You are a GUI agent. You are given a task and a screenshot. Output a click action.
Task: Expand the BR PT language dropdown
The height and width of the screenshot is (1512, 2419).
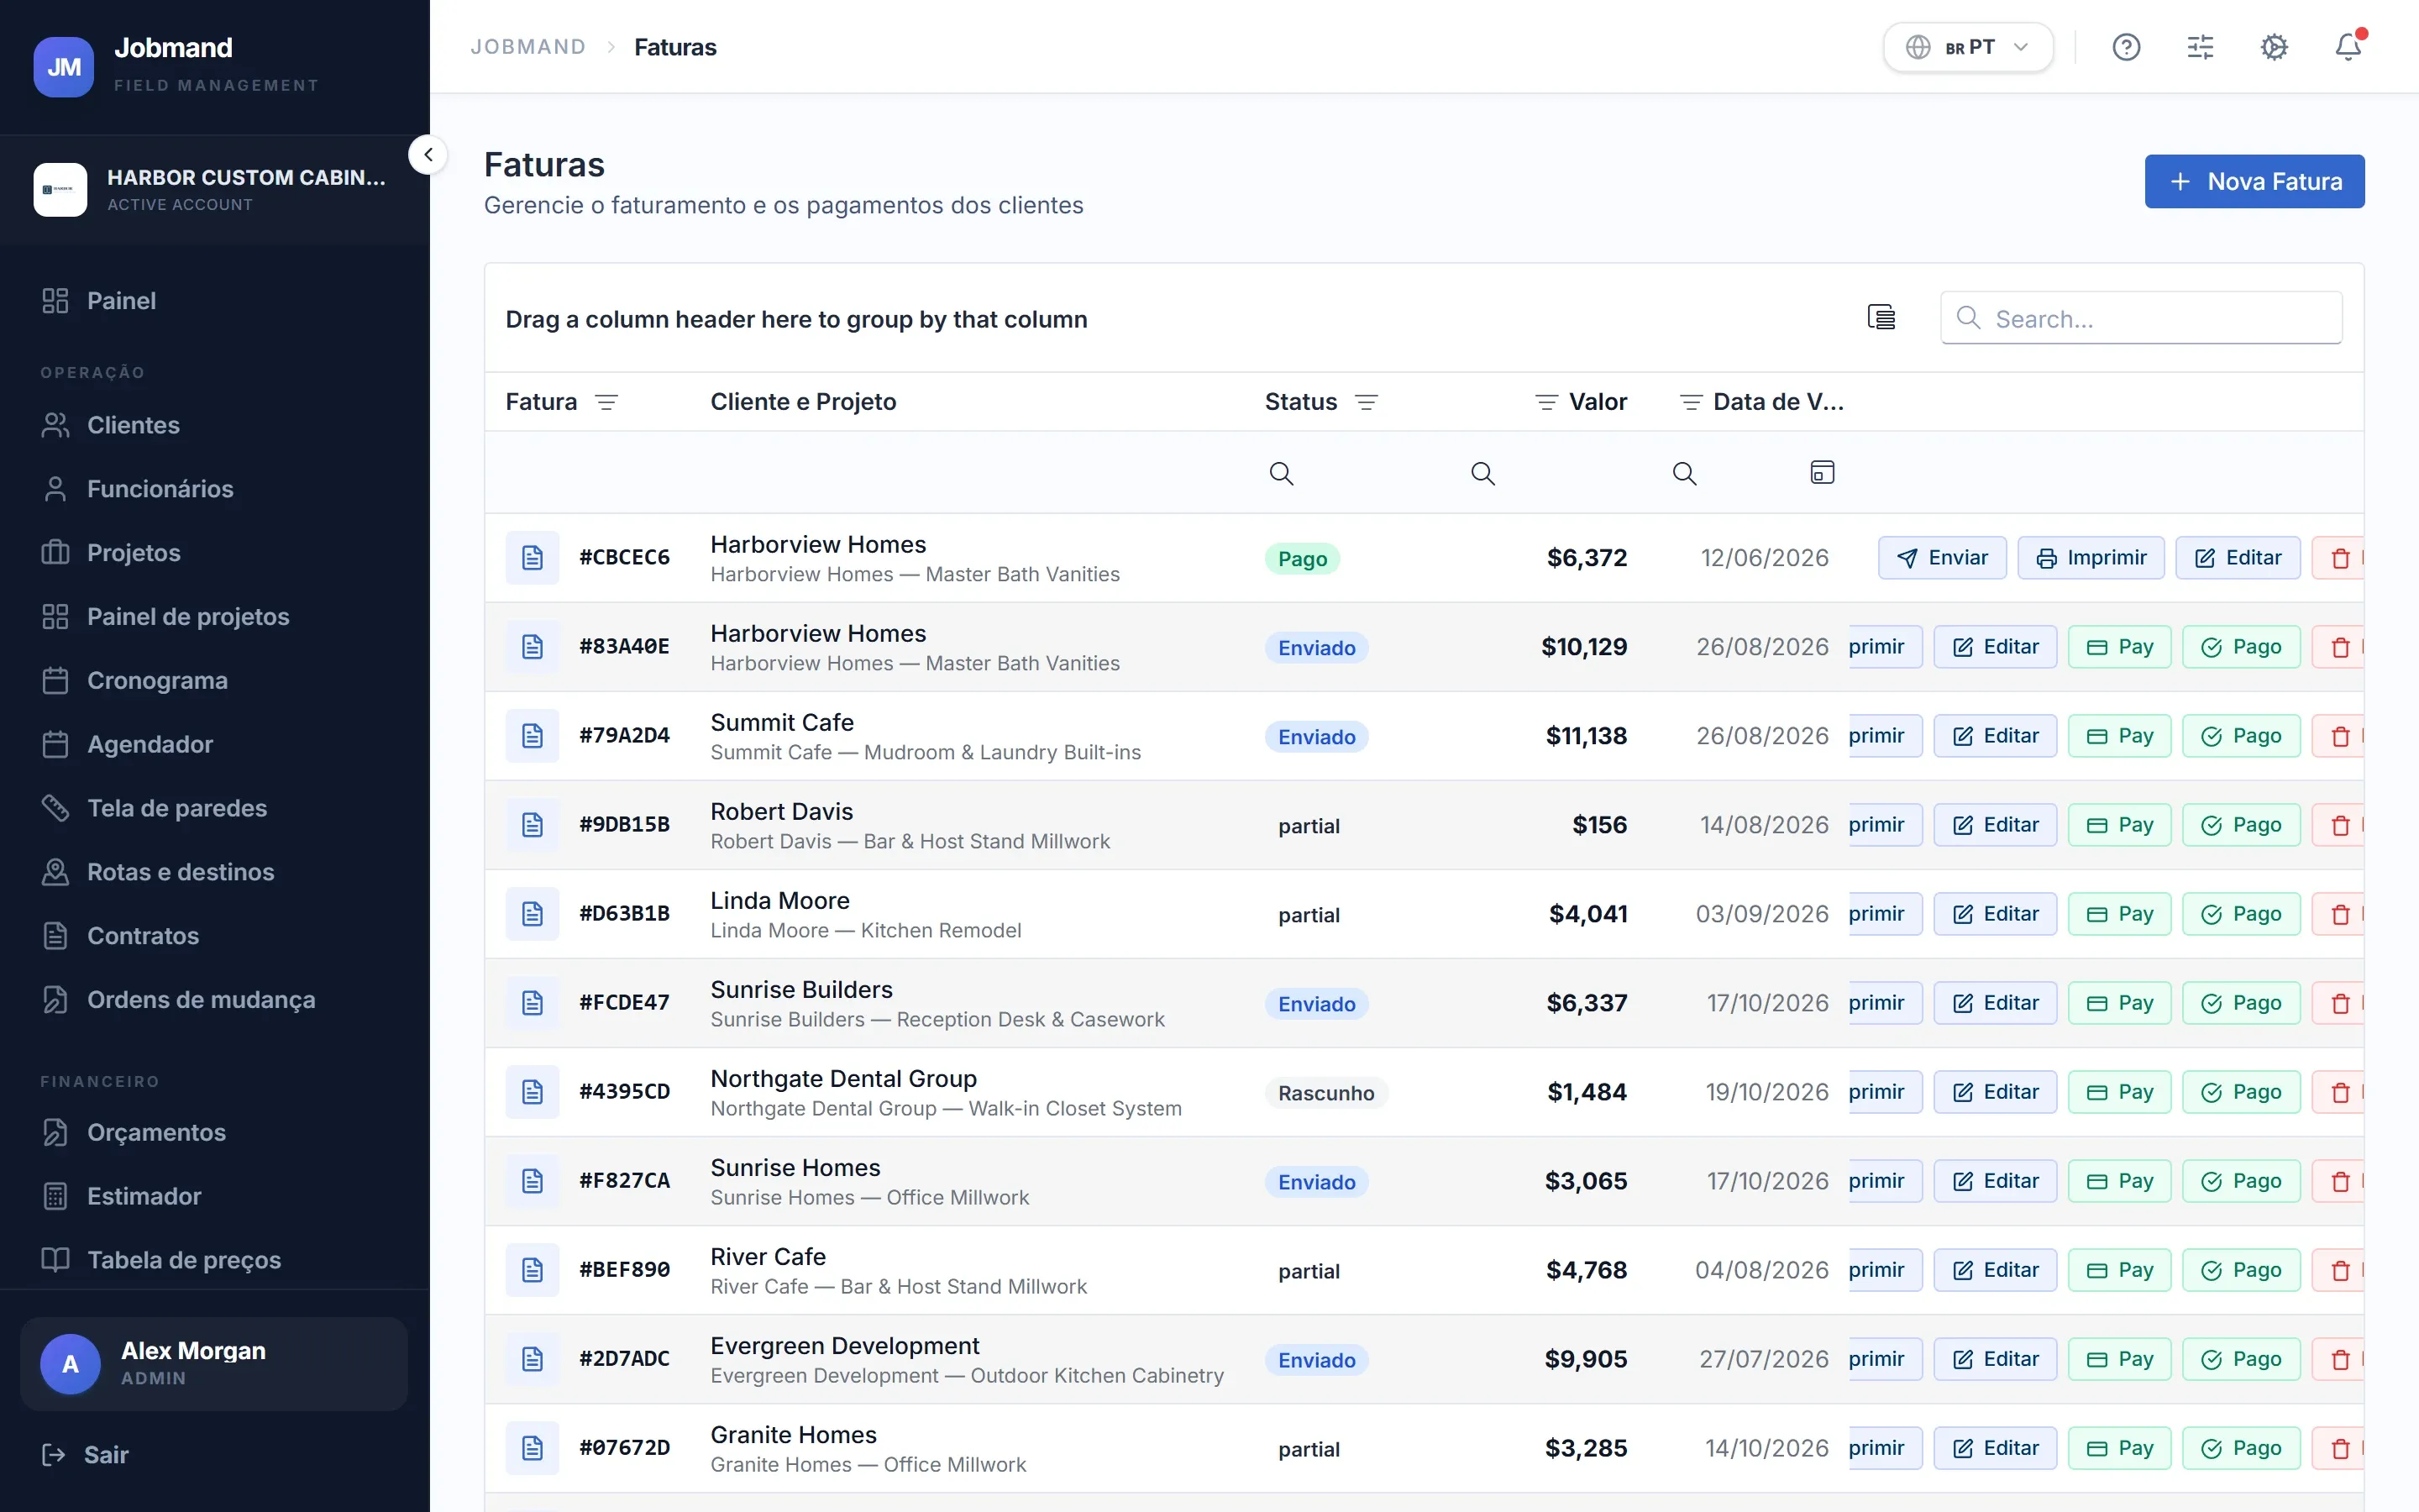pyautogui.click(x=1968, y=47)
